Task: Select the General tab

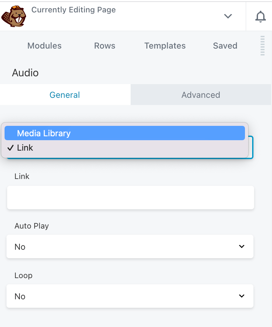Action: (64, 95)
